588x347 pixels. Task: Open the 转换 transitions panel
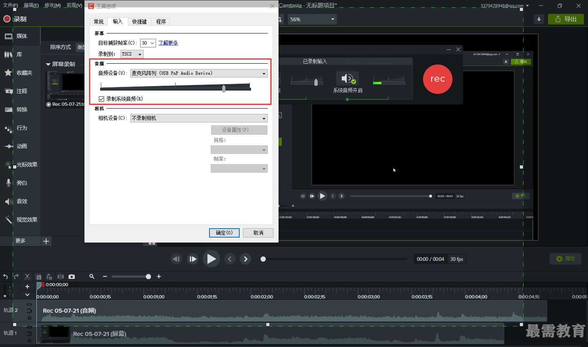pyautogui.click(x=20, y=109)
